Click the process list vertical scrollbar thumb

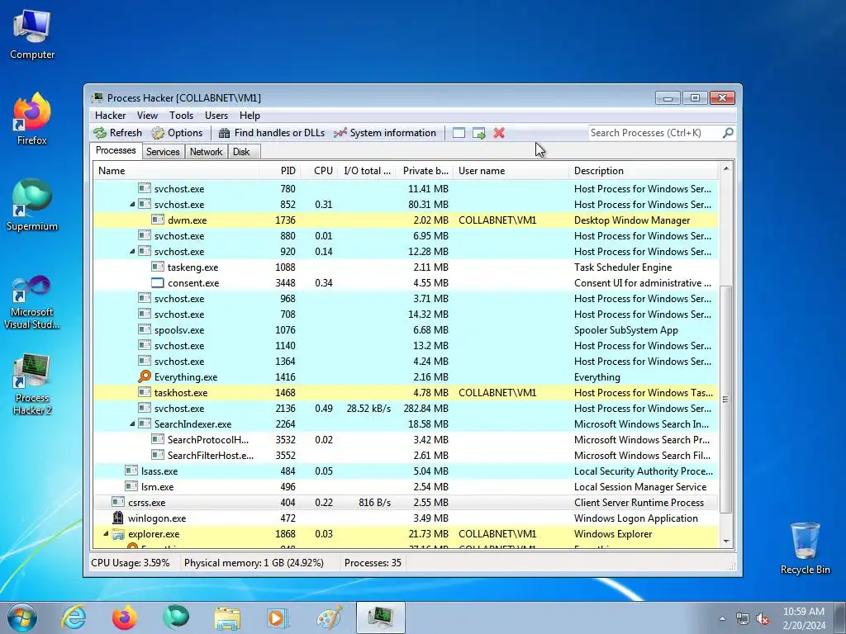pos(726,400)
